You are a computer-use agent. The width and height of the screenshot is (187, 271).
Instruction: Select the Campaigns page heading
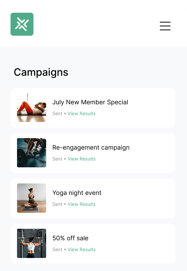pos(41,72)
